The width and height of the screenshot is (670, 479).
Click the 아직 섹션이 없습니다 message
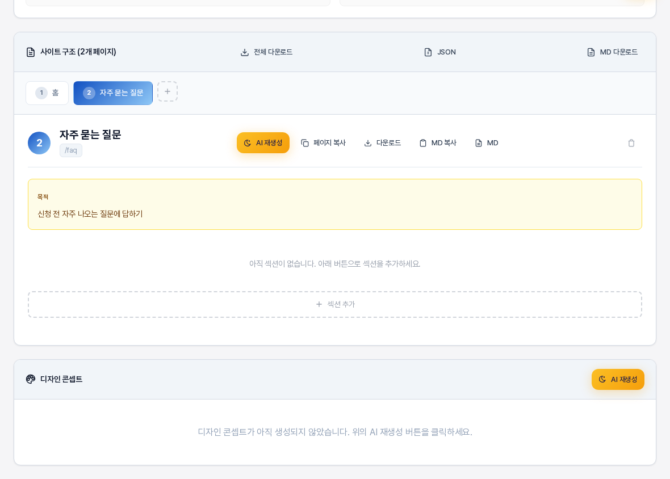[x=335, y=264]
